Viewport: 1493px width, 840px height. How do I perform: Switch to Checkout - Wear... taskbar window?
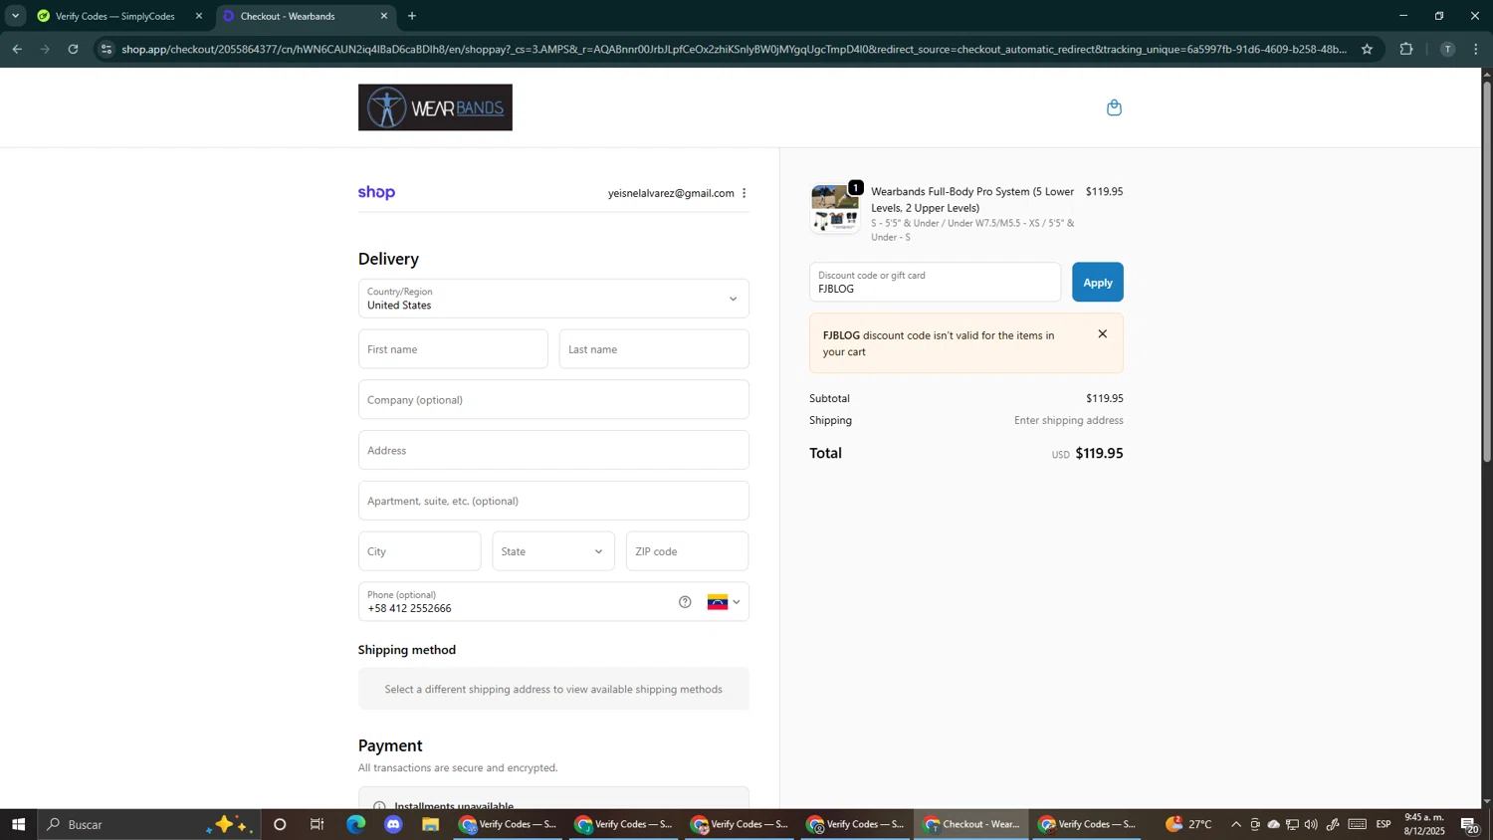[970, 824]
